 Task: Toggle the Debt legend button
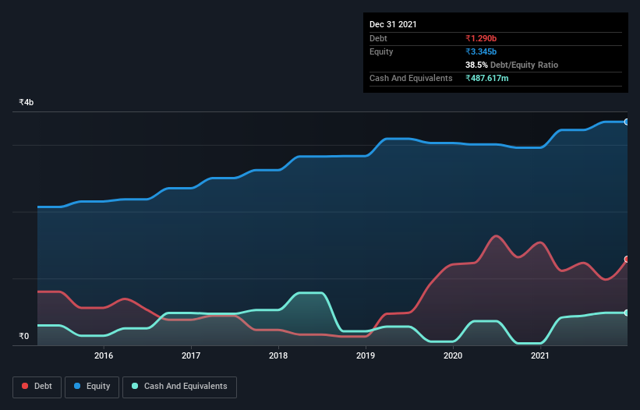pos(37,387)
